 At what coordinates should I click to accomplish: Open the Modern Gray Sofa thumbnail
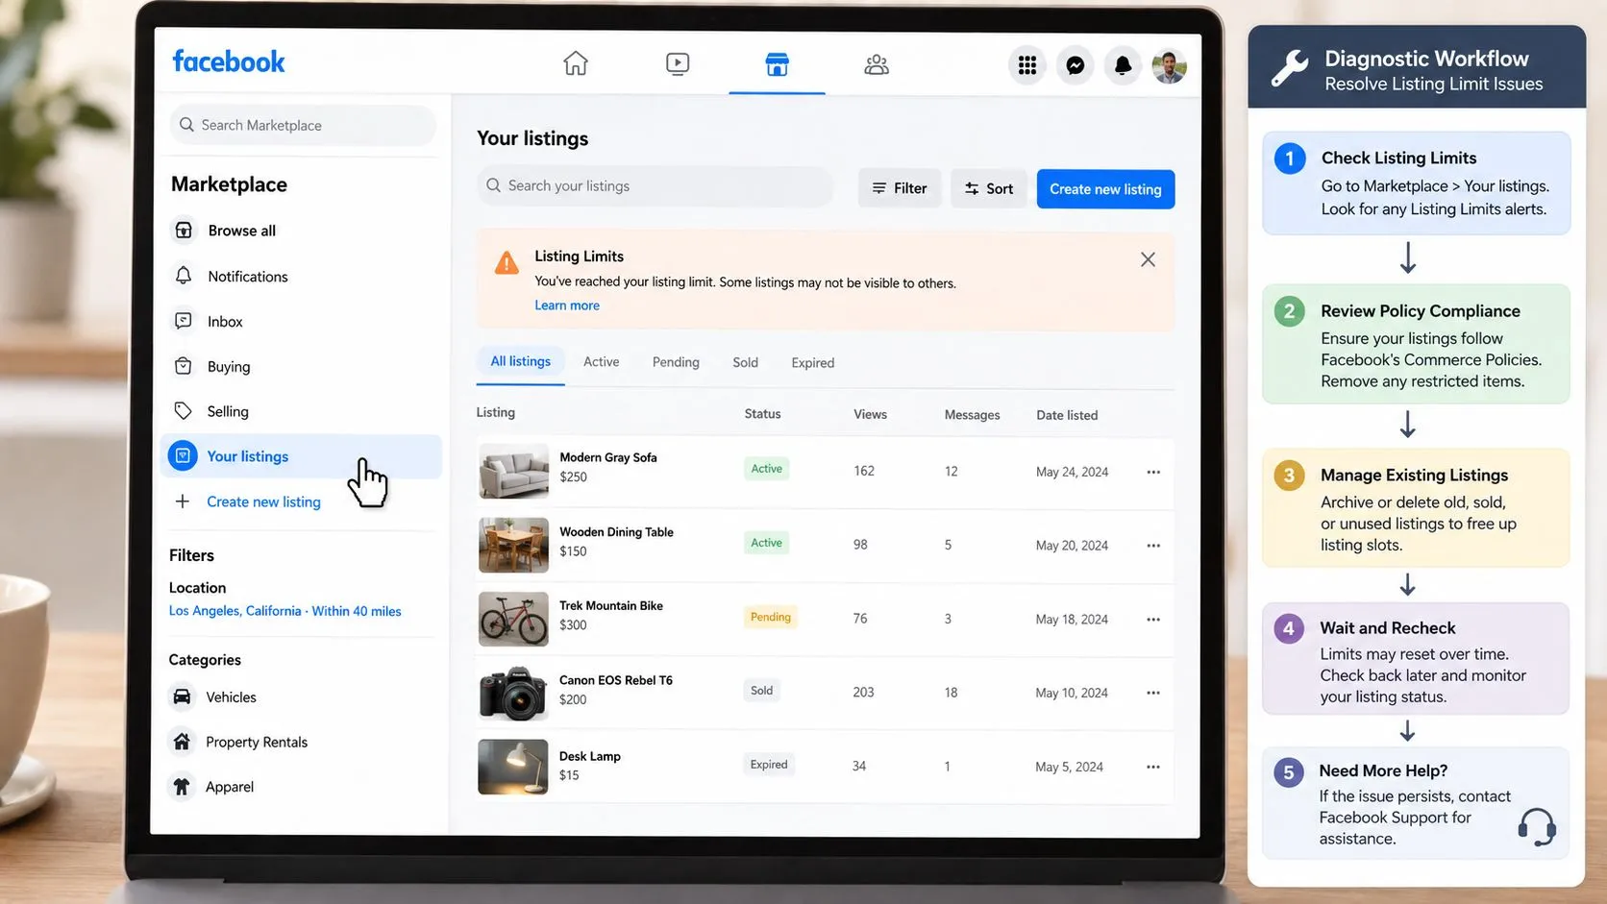tap(513, 471)
